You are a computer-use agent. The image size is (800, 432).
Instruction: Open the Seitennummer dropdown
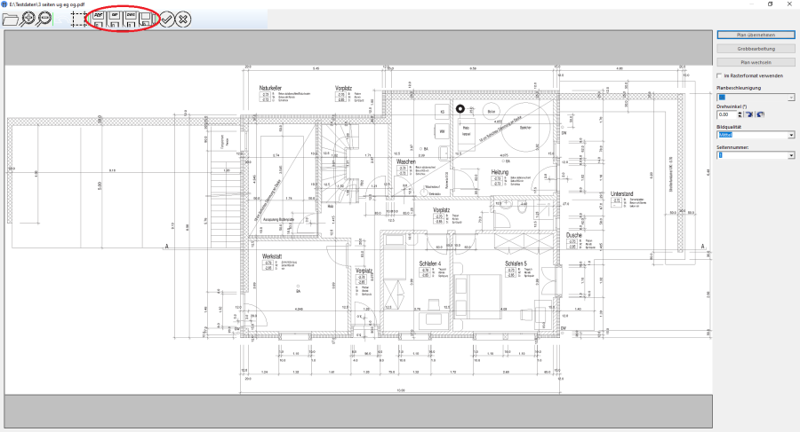pyautogui.click(x=791, y=155)
